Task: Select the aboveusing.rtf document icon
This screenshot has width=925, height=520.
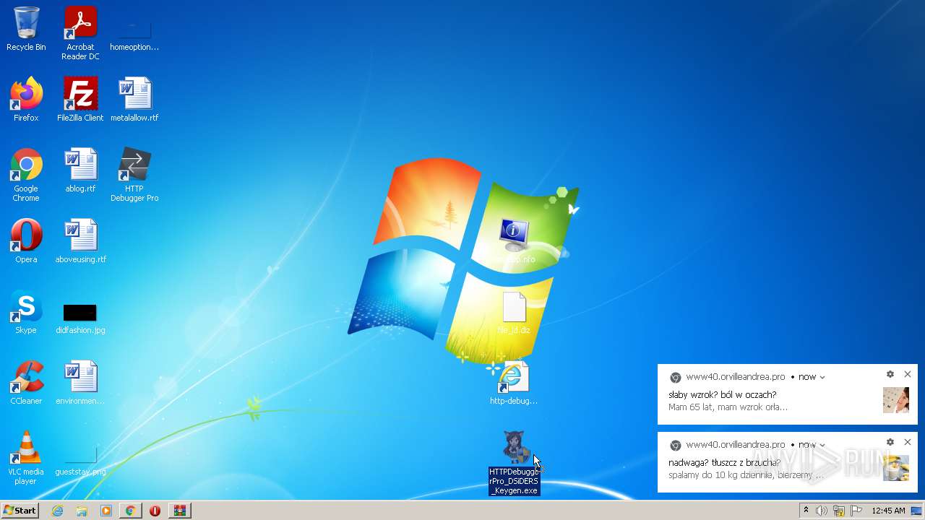Action: (80, 241)
